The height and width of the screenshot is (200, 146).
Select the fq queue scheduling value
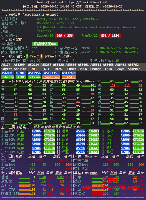[33, 52]
